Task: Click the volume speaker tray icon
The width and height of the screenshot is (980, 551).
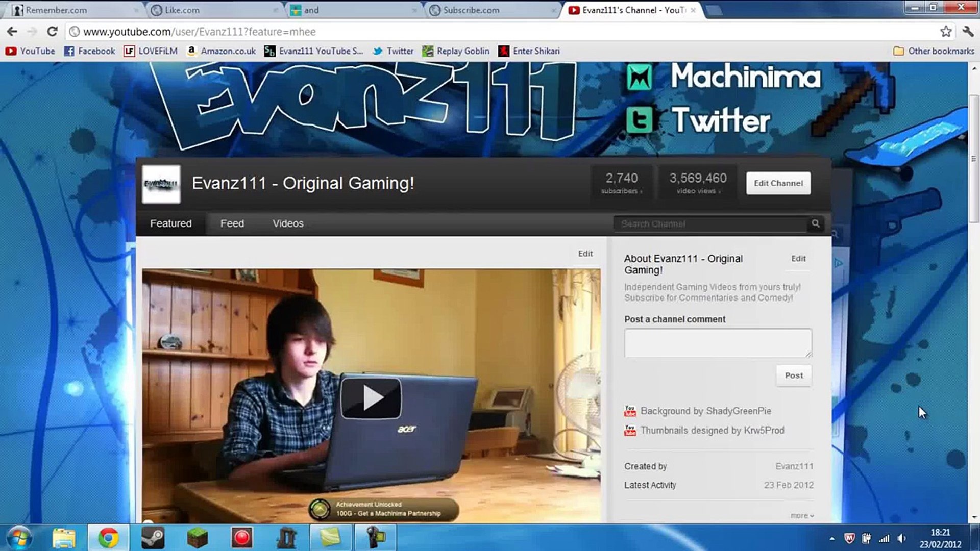Action: pos(901,538)
